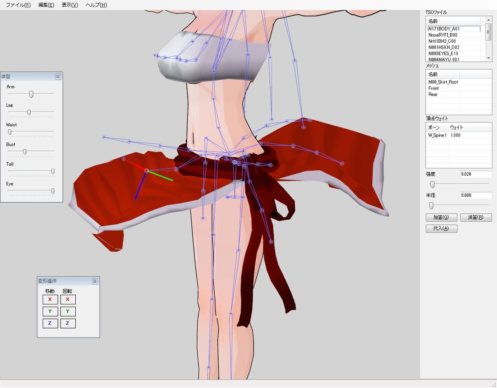497x388 pixels.
Task: Select the Rear mesh
Action: 433,94
